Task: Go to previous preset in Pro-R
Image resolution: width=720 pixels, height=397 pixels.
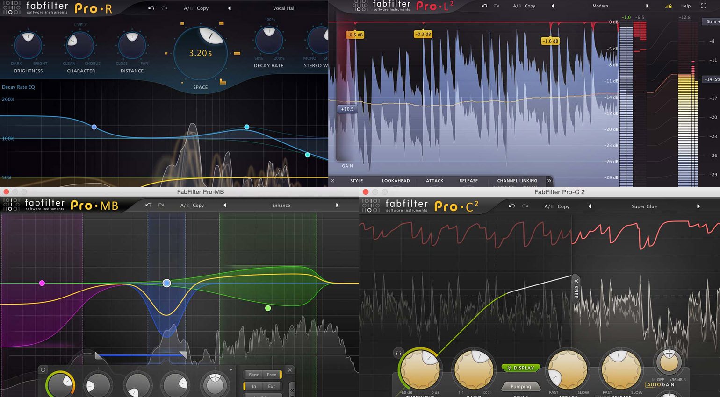Action: [x=229, y=8]
